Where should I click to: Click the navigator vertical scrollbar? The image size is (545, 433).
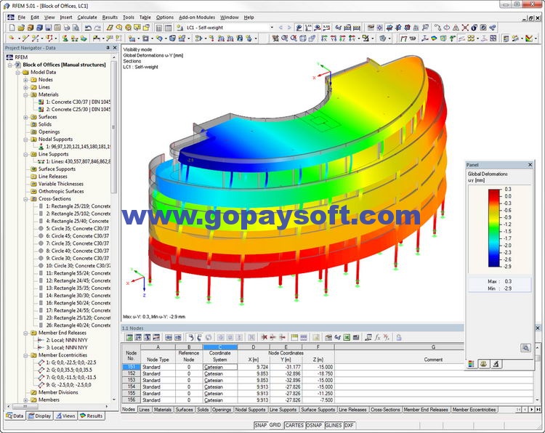pos(113,127)
